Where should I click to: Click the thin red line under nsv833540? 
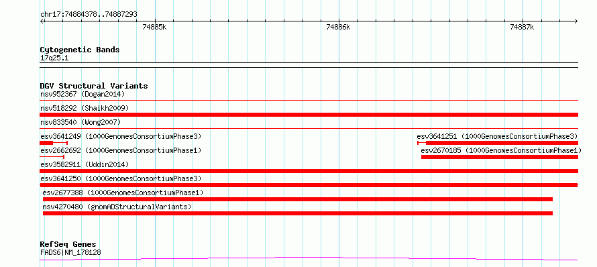point(309,128)
